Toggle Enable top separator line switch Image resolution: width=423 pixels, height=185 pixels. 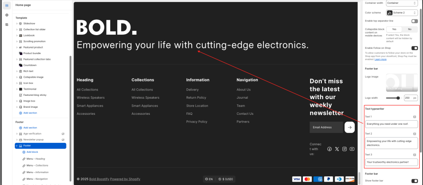click(x=414, y=21)
